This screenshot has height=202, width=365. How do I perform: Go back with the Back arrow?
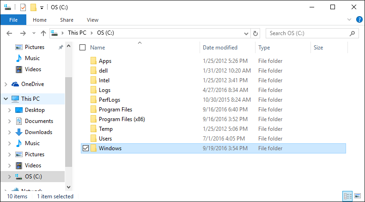[x=9, y=33]
